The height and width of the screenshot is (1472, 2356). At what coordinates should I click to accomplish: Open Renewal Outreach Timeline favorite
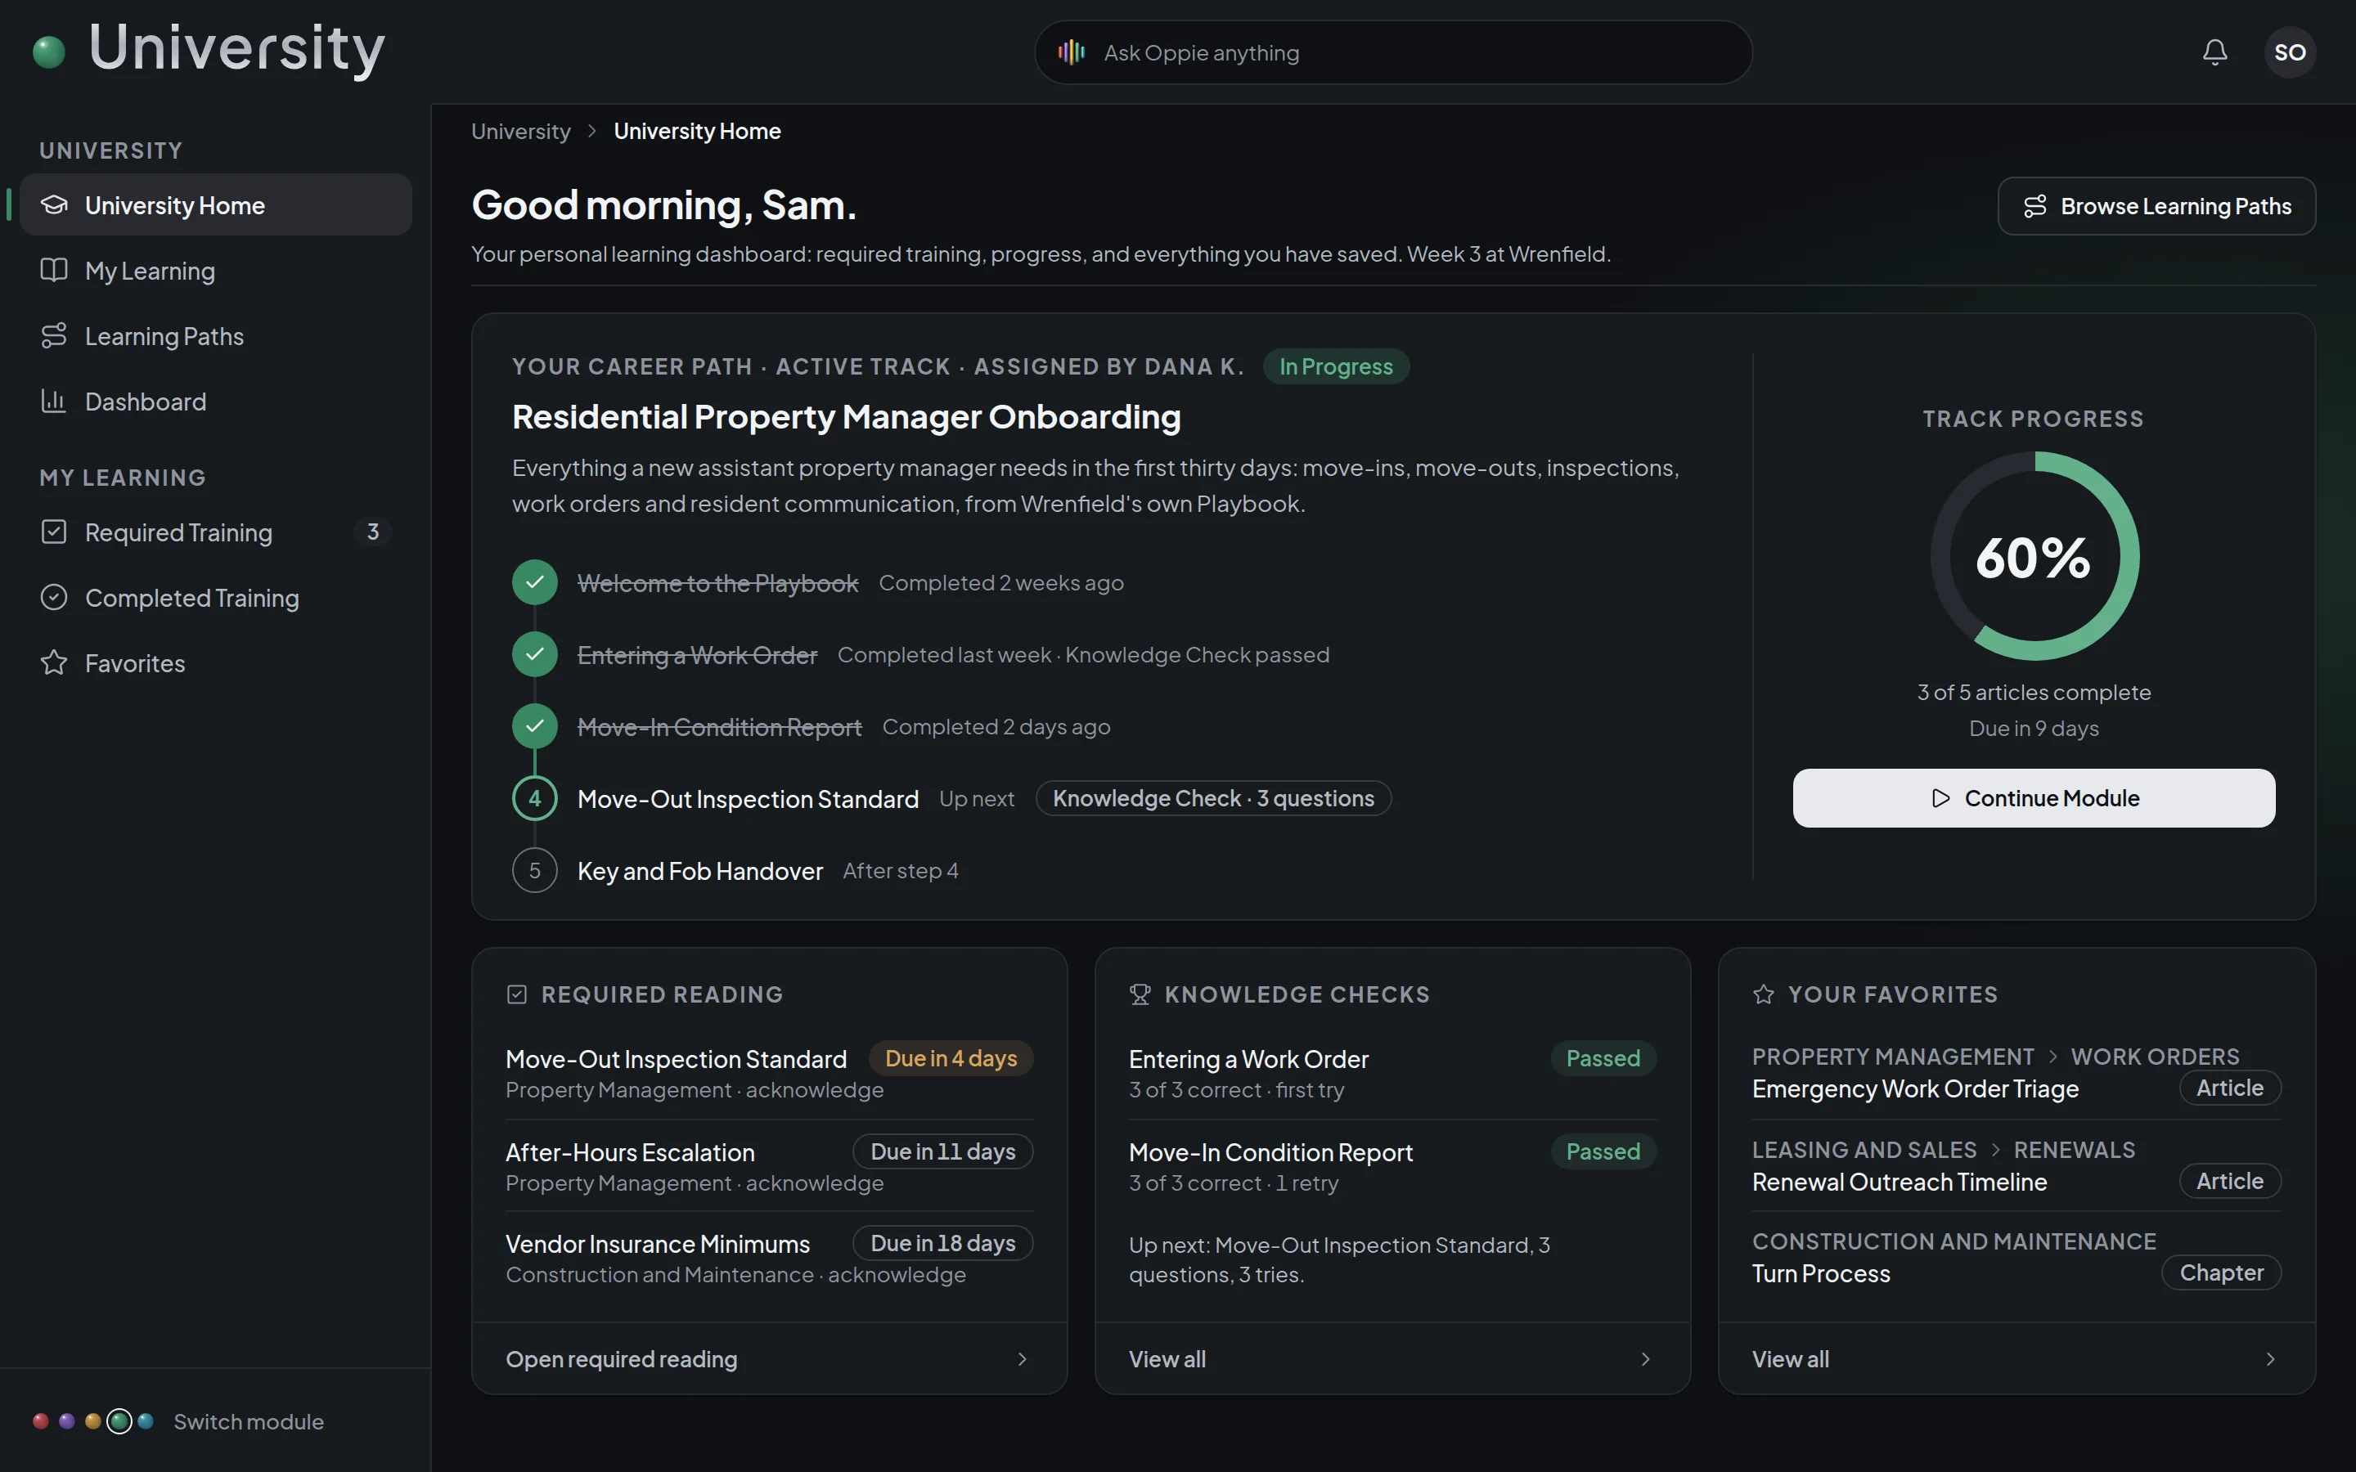2017,1166
